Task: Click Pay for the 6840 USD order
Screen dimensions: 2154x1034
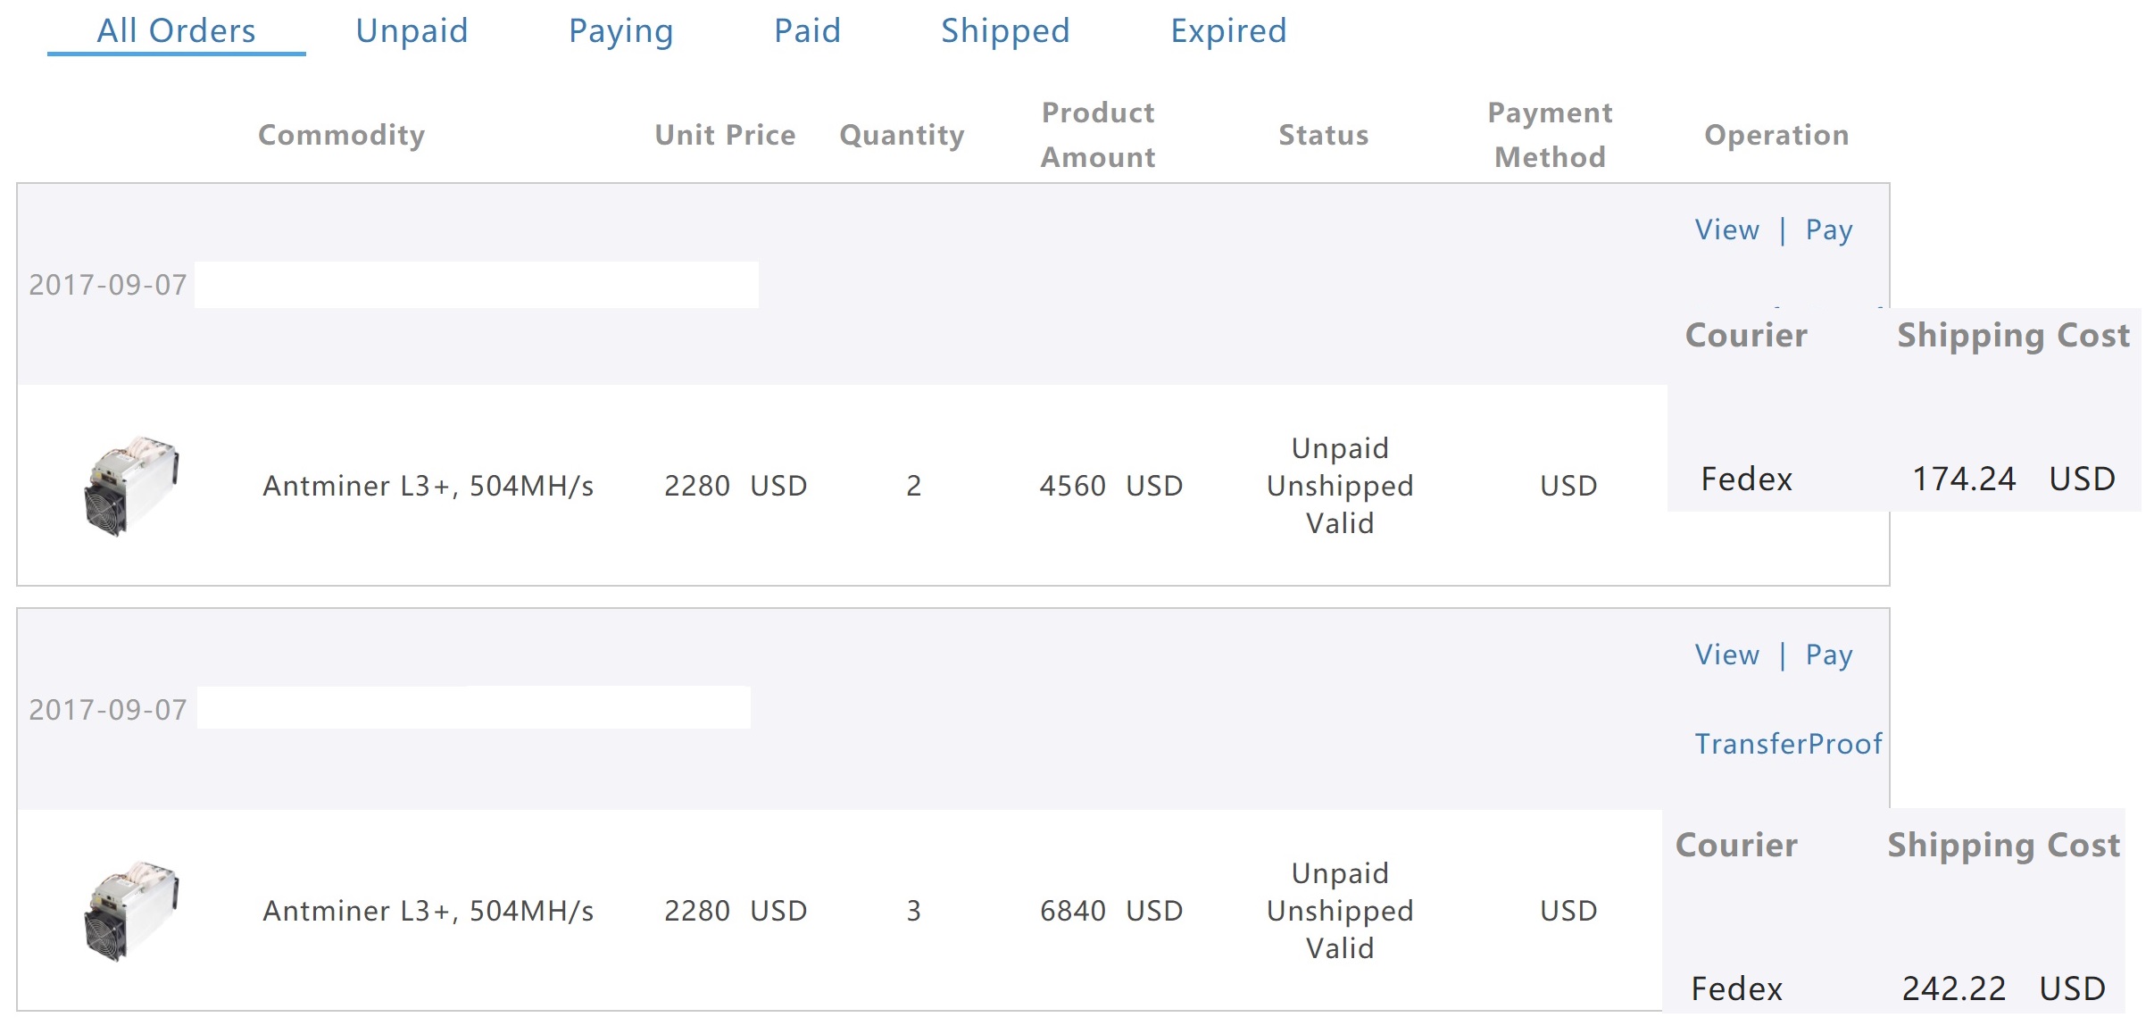Action: tap(1829, 655)
